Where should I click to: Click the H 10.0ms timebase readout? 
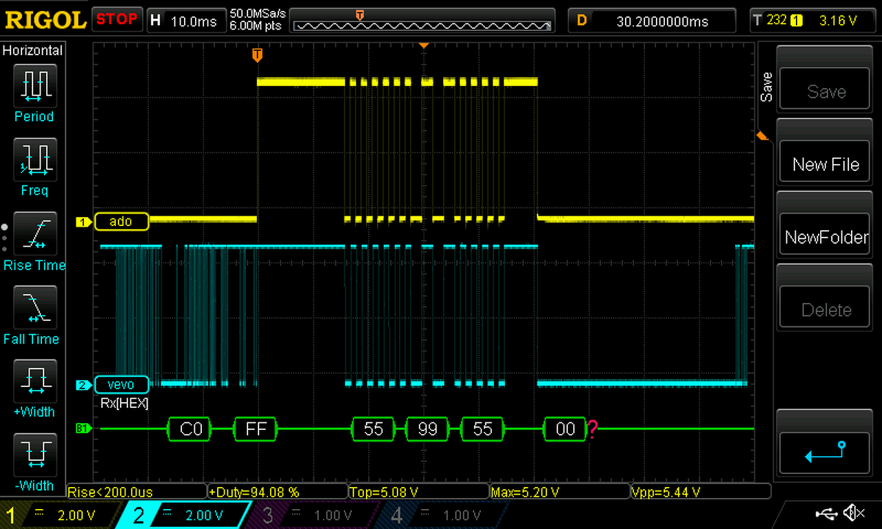(185, 20)
